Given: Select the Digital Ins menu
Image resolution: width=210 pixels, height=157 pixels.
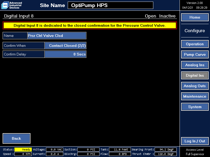Looking at the screenshot, I should coord(195,75).
